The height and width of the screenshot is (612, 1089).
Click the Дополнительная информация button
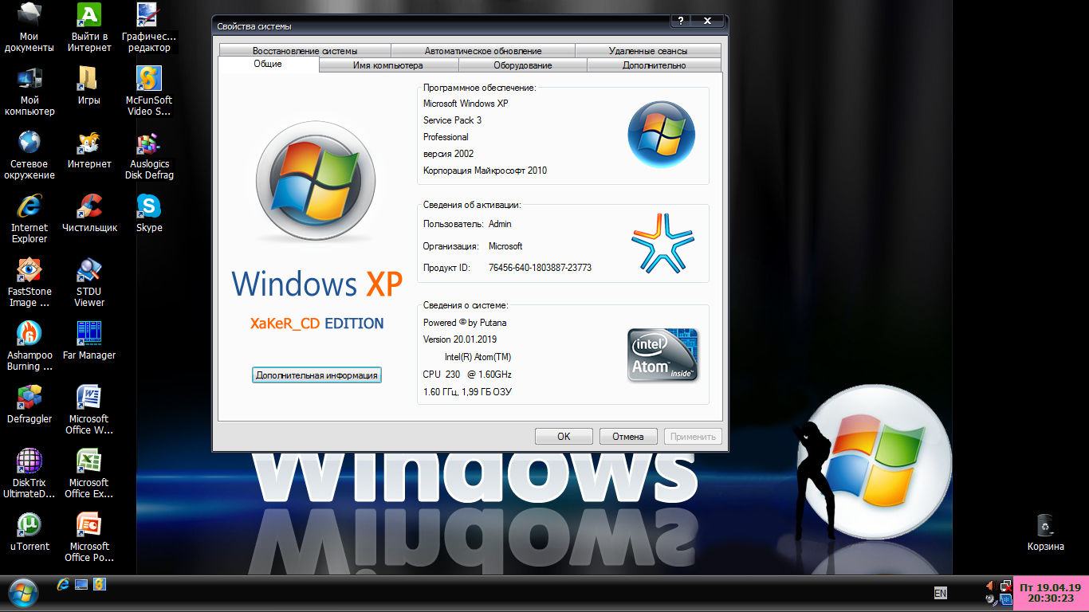click(316, 375)
